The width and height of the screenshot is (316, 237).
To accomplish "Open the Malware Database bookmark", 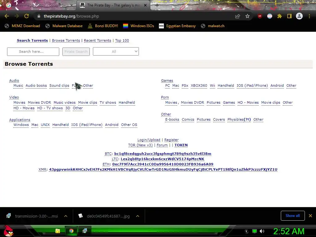I will (x=64, y=26).
